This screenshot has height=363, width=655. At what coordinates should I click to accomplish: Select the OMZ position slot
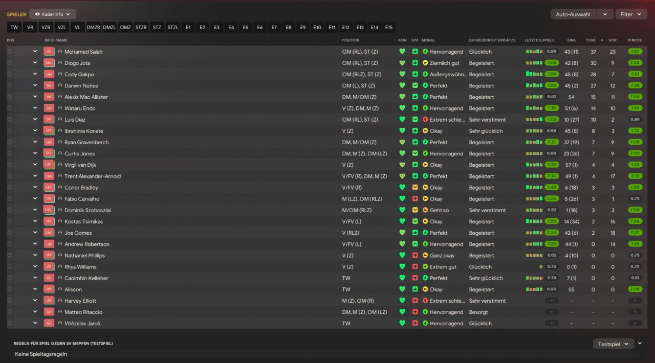(125, 28)
